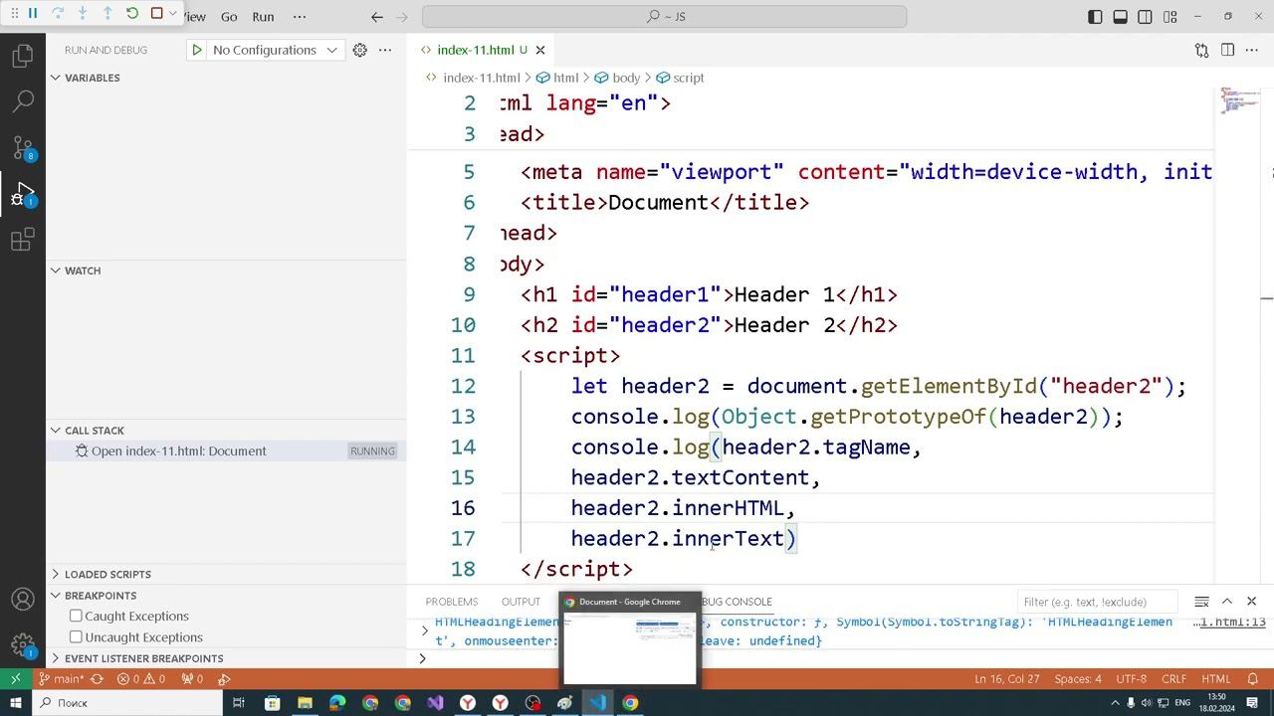Screen dimensions: 1274x716
Task: Split the editor to the right
Action: (1227, 50)
